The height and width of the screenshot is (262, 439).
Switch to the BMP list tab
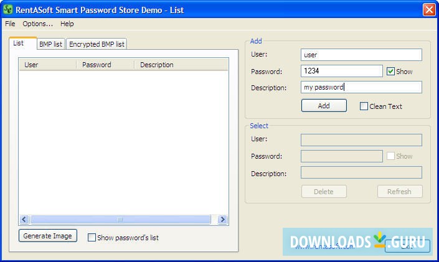50,44
